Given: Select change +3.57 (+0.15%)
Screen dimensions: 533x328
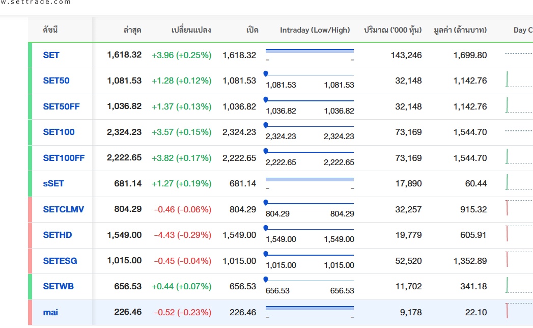Looking at the screenshot, I should 182,132.
